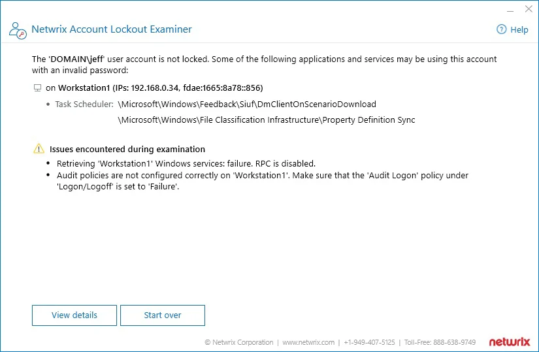Viewport: 539px width, 352px height.
Task: Open the View details button
Action: 74,315
